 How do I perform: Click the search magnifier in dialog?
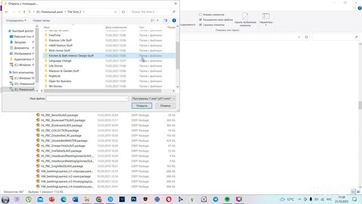pyautogui.click(x=174, y=12)
